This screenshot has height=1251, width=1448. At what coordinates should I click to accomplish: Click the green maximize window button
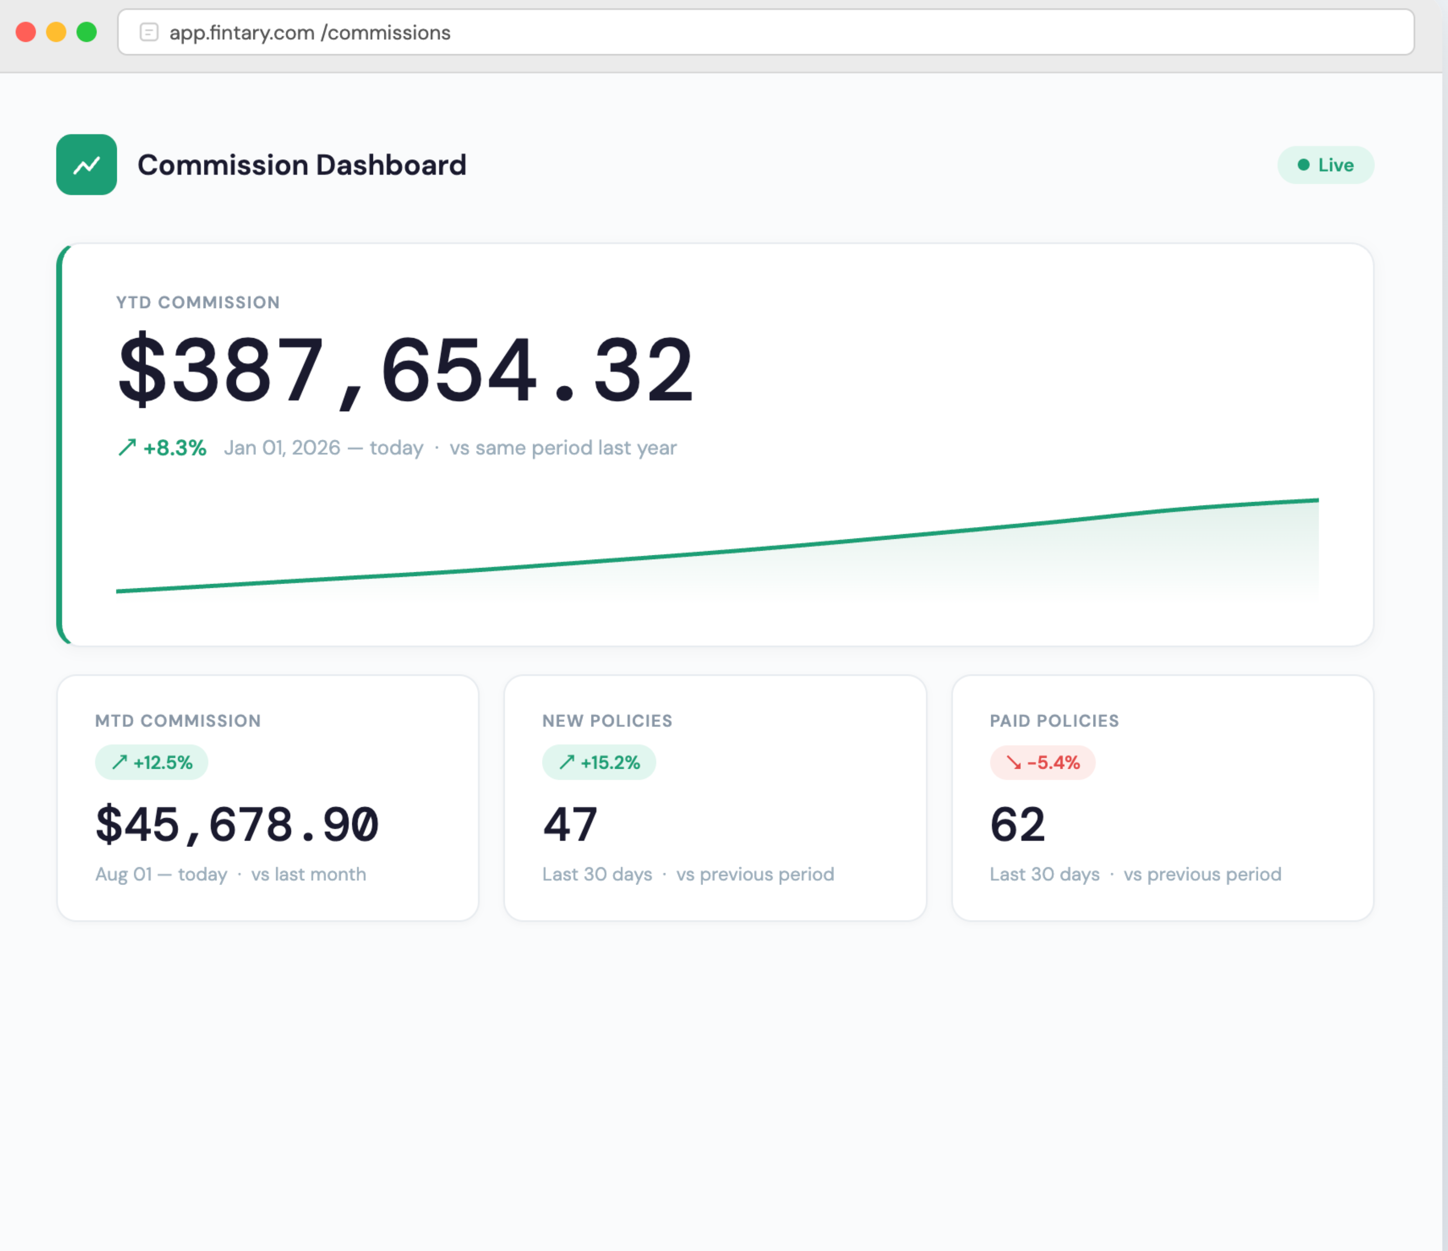(x=87, y=32)
